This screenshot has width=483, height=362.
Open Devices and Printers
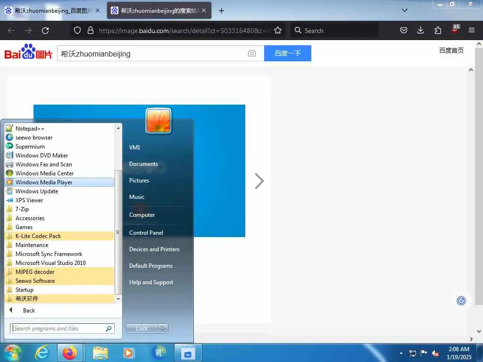pyautogui.click(x=154, y=249)
